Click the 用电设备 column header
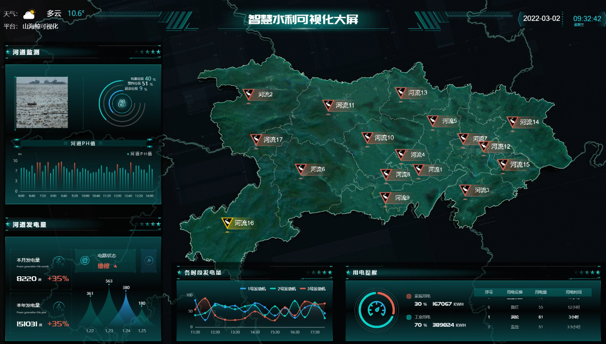Viewport: 606px width, 344px height. (514, 292)
